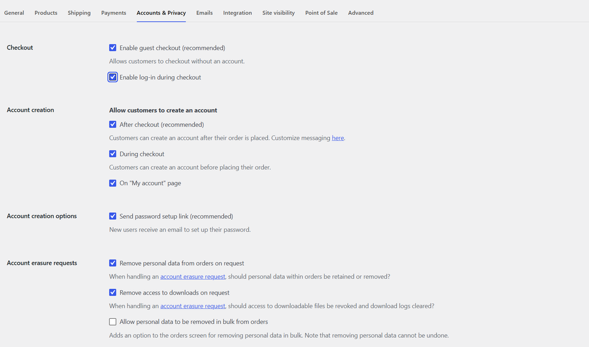Switch to Site visibility tab
Screen dimensions: 589x347
pyautogui.click(x=278, y=13)
